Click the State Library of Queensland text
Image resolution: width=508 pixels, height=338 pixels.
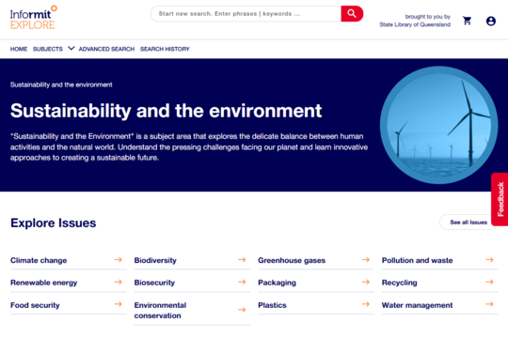click(x=415, y=24)
